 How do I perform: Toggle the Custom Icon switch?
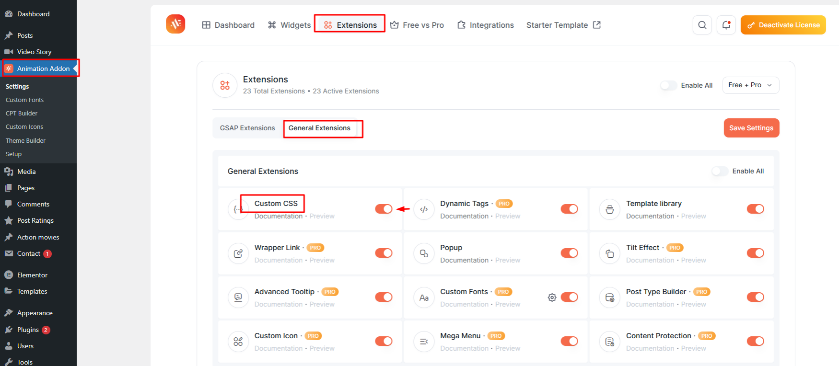tap(384, 341)
